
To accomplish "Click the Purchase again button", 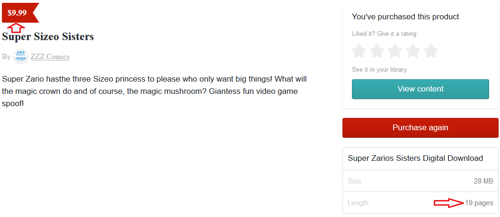I will pos(420,128).
